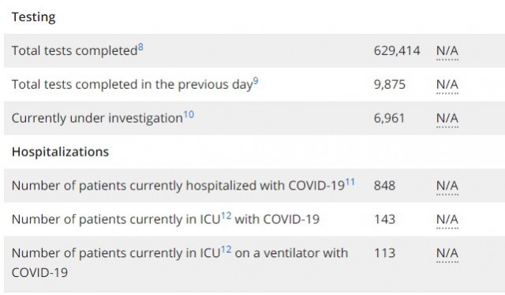Screen dimensions: 505x295
Task: Click the 143 ICU patients value
Action: click(384, 219)
